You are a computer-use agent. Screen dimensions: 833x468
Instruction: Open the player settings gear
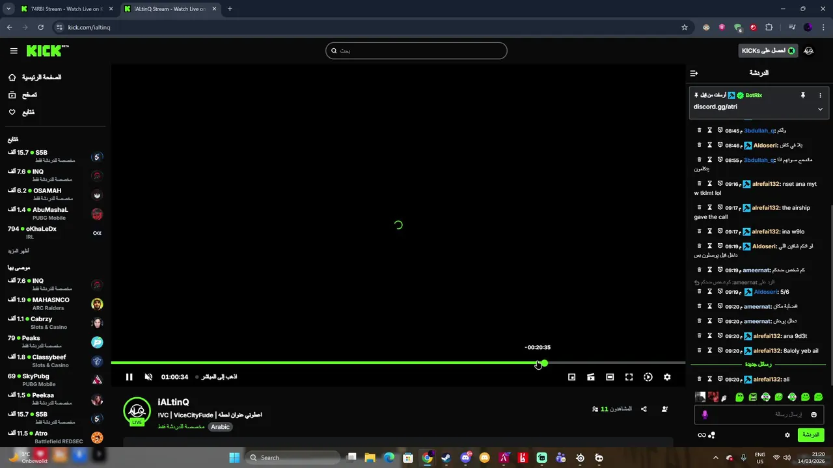click(667, 377)
